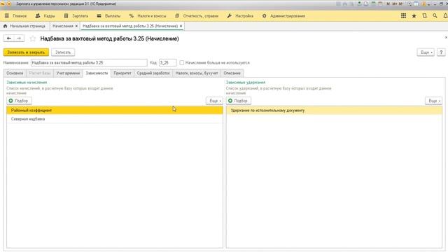
Task: Add this form to favorites with star
Action: tap(33, 38)
